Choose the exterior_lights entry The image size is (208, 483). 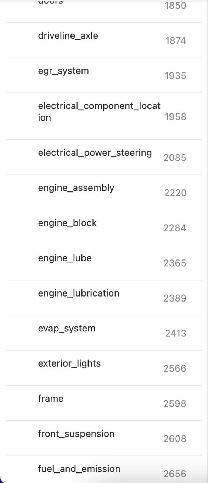(69, 364)
